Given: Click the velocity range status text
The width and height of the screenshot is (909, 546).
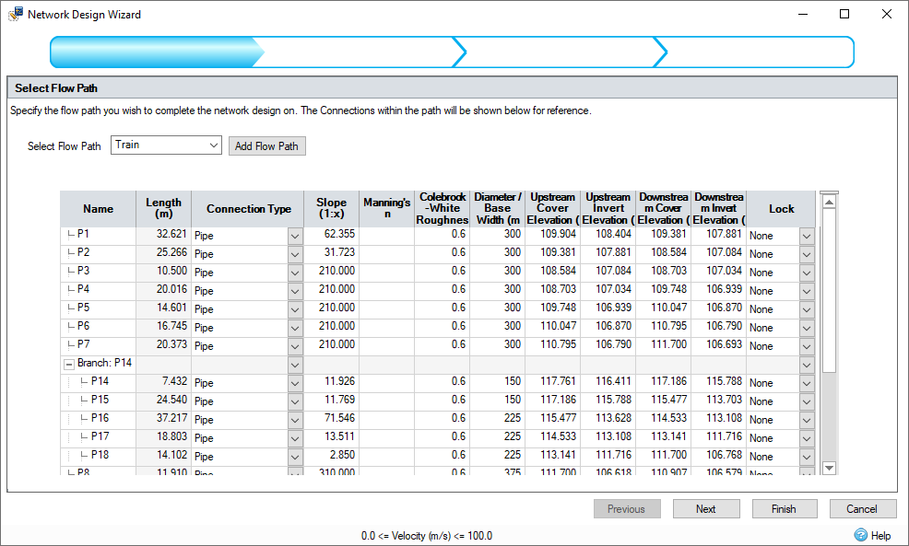Looking at the screenshot, I should pyautogui.click(x=427, y=536).
